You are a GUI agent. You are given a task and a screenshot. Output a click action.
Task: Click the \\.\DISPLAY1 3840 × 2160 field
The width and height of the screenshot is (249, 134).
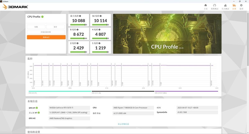[69, 112]
